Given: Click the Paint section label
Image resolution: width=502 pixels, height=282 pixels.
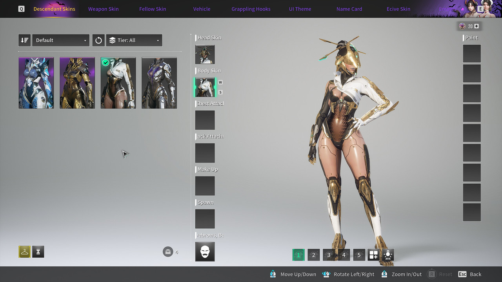Looking at the screenshot, I should click(x=471, y=38).
